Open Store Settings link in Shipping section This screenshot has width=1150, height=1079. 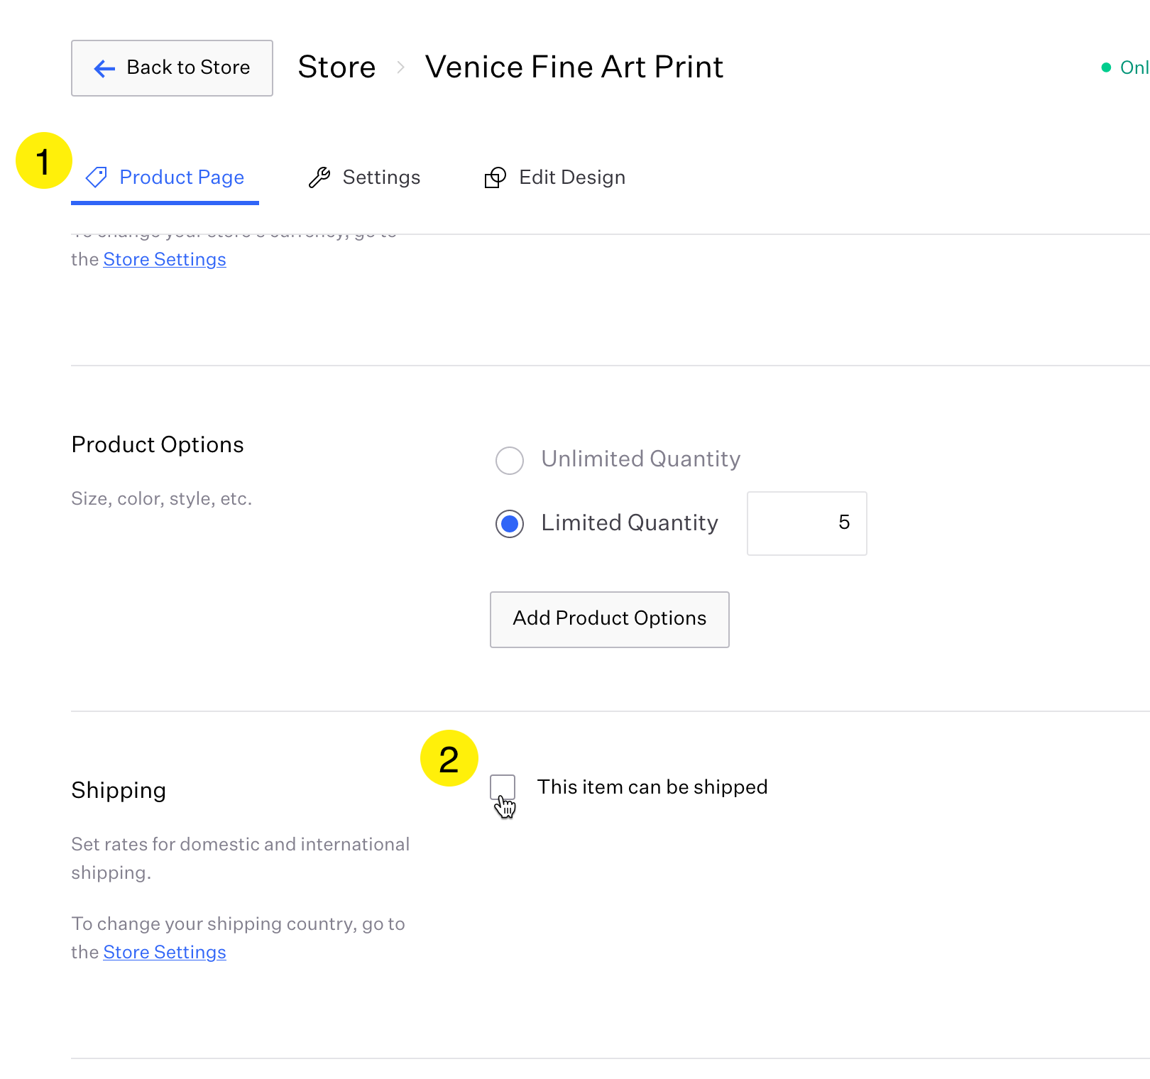point(165,952)
